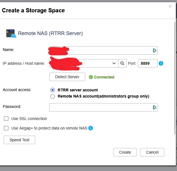Select the RTRR server account option
Image resolution: width=177 pixels, height=171 pixels.
pos(52,90)
